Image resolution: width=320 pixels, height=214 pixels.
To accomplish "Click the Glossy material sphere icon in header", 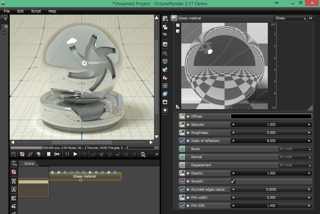I will 174,18.
